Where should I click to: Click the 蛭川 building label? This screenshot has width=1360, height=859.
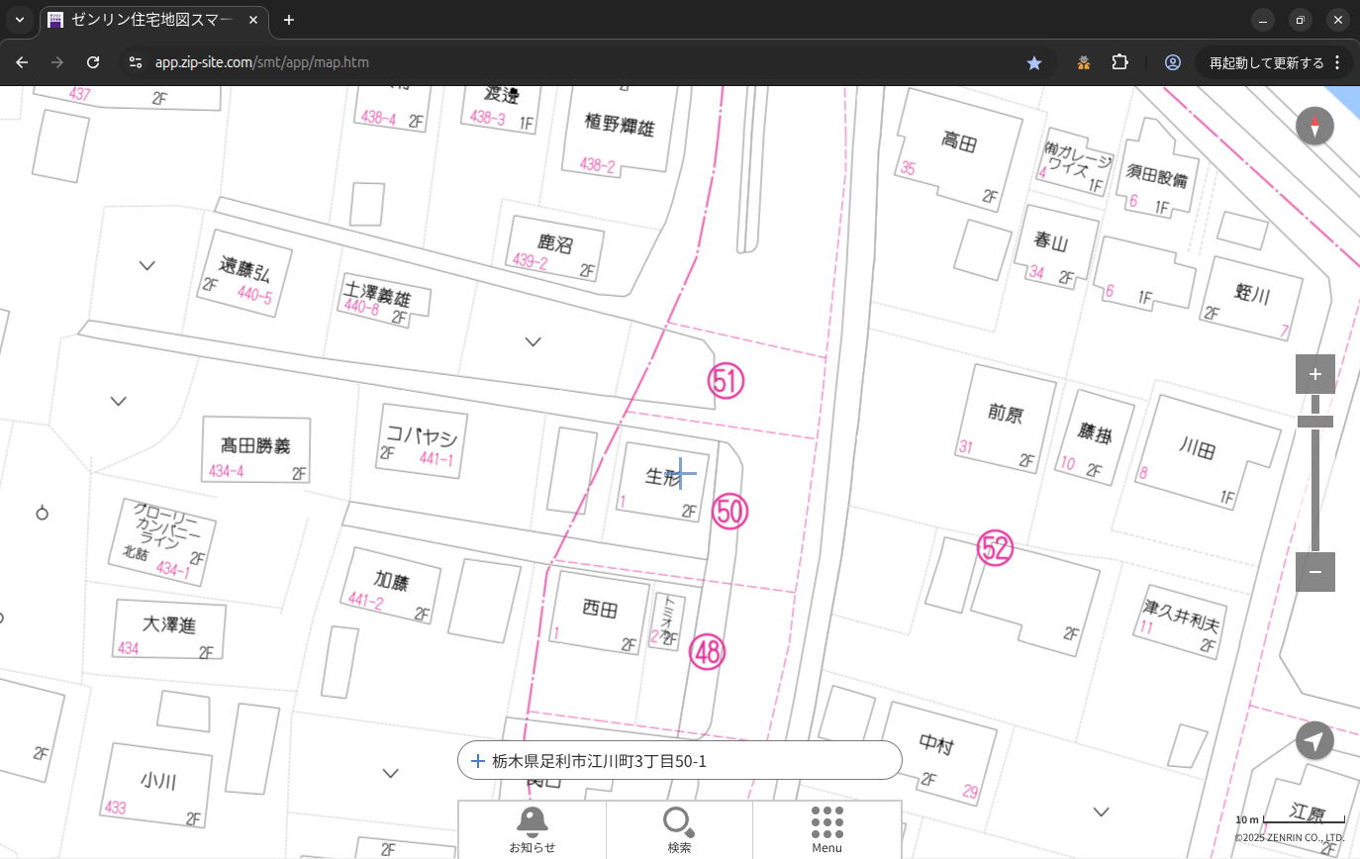1252,294
